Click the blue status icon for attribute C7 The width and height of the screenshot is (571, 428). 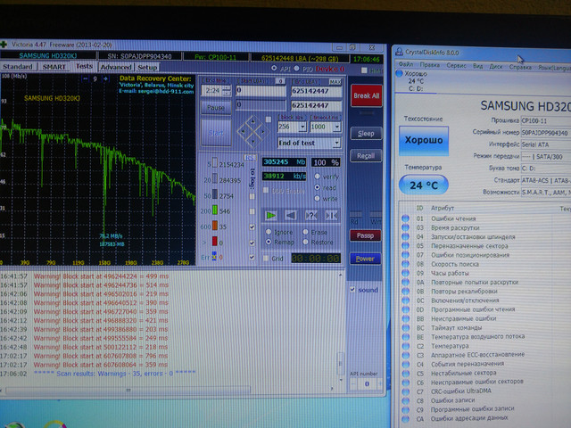(x=405, y=391)
